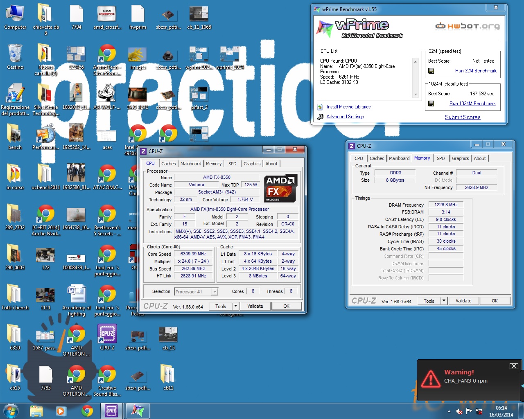
Task: Click Run 1024M Benchmark link
Action: coord(472,104)
